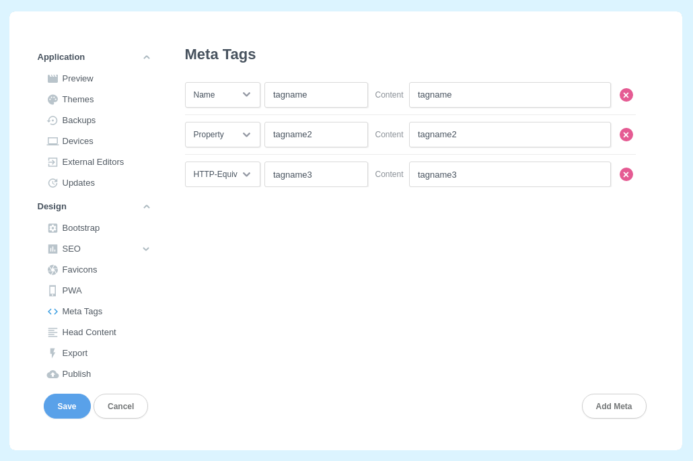Click the Cancel button
693x461 pixels.
pos(120,406)
